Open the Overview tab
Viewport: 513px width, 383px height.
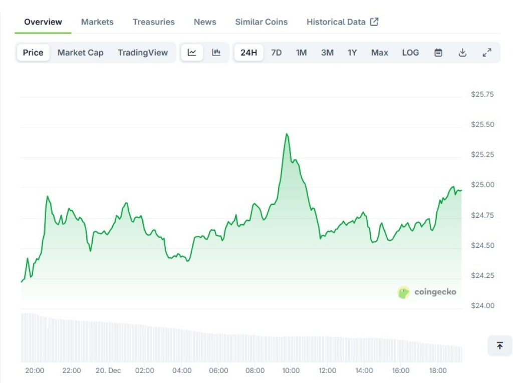tap(43, 22)
